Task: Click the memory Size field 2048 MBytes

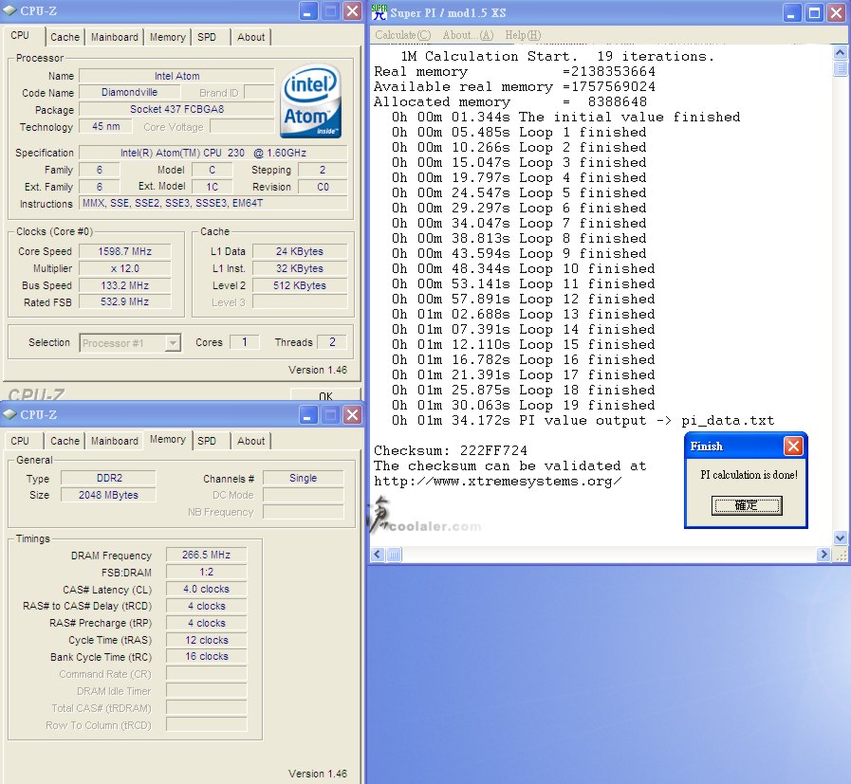Action: [x=108, y=495]
